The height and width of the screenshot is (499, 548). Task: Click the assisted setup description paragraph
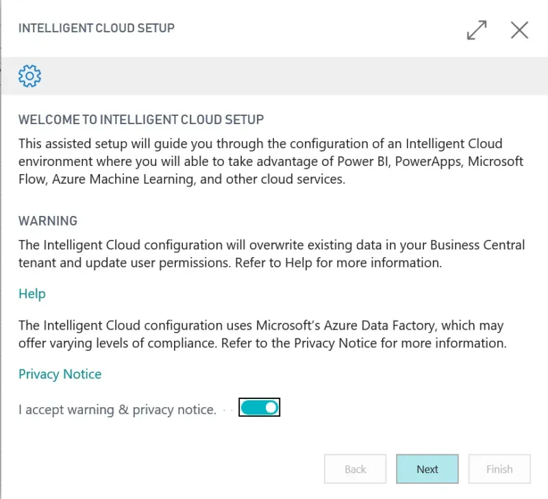pyautogui.click(x=271, y=162)
